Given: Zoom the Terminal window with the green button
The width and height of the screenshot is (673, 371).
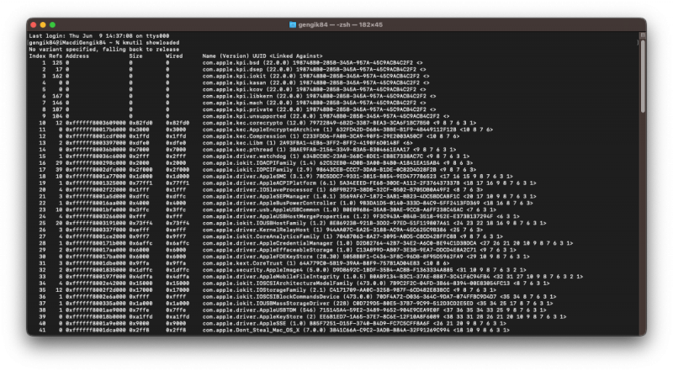Looking at the screenshot, I should 52,25.
